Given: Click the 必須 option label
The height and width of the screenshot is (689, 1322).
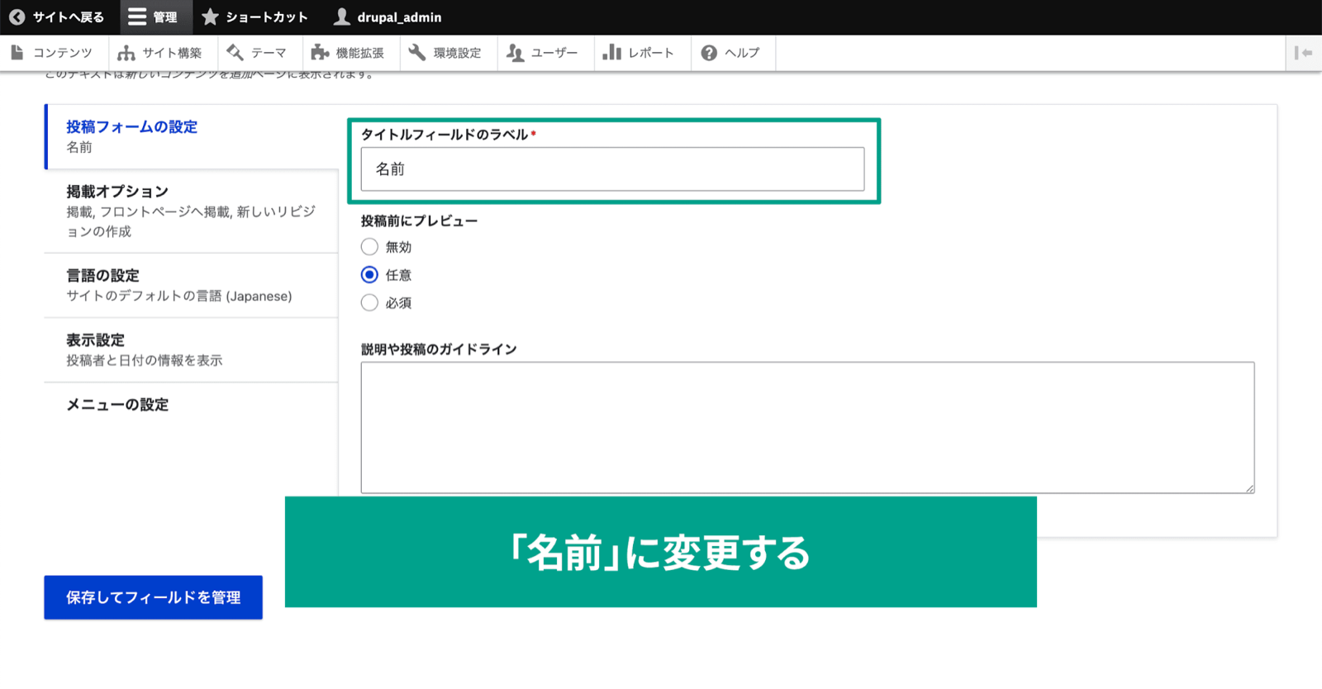Looking at the screenshot, I should (398, 303).
